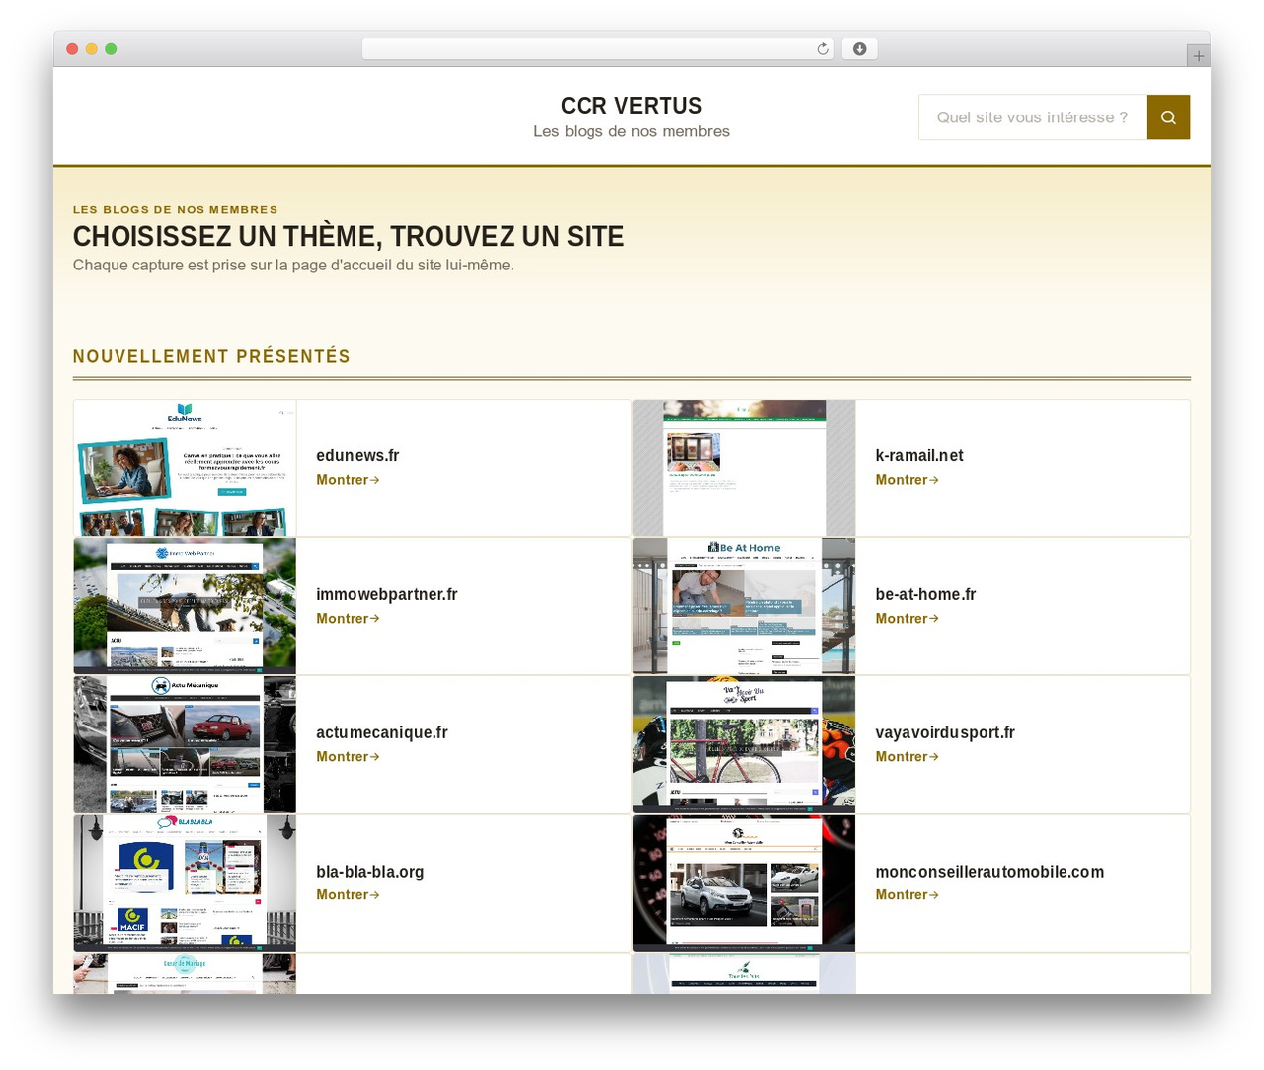
Task: View the bla-bla-bla.org screenshot thumbnail
Action: (185, 883)
